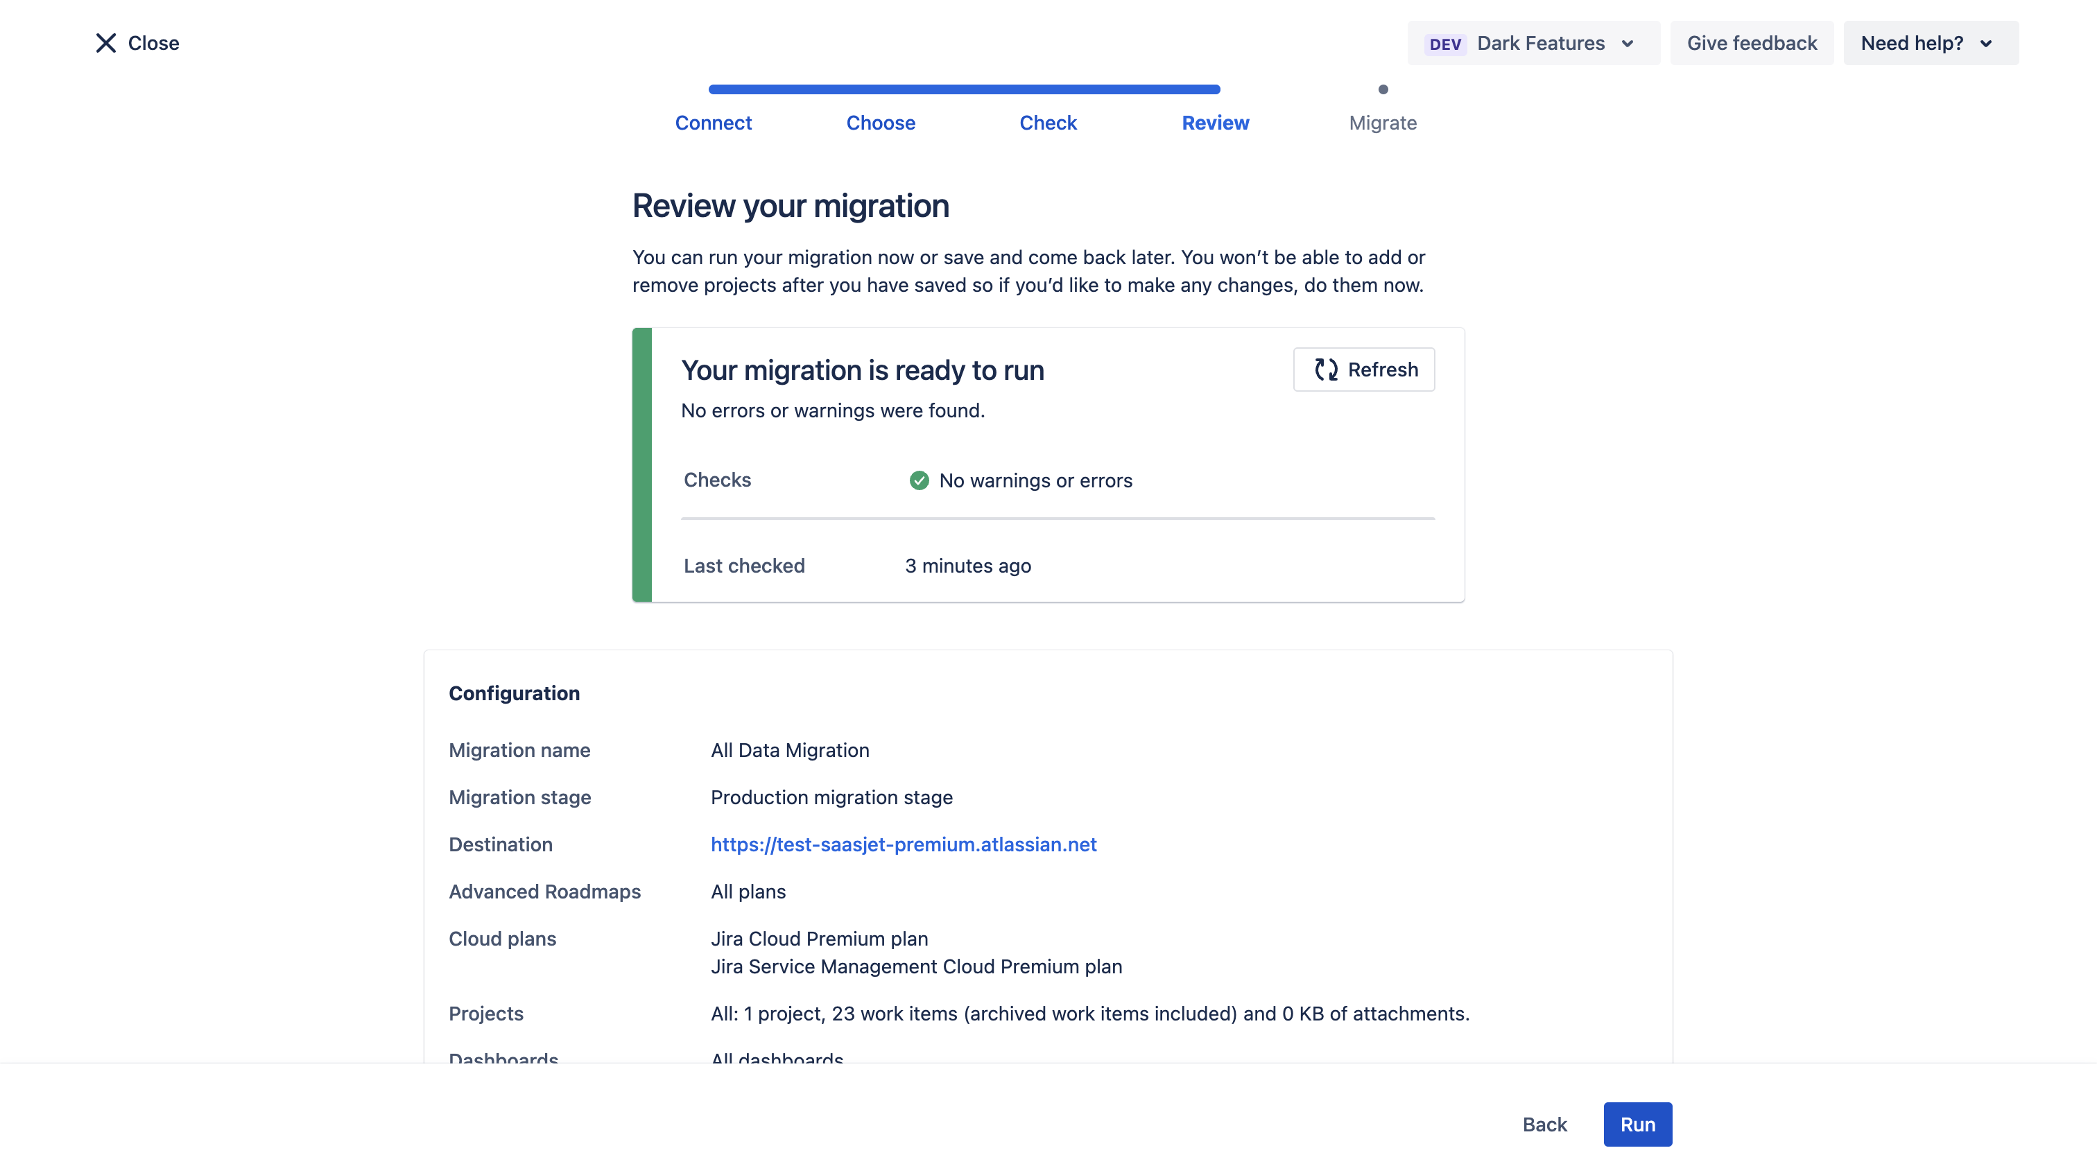Screen dimensions: 2097x1173
Task: Go to the Choose step
Action: pyautogui.click(x=881, y=123)
